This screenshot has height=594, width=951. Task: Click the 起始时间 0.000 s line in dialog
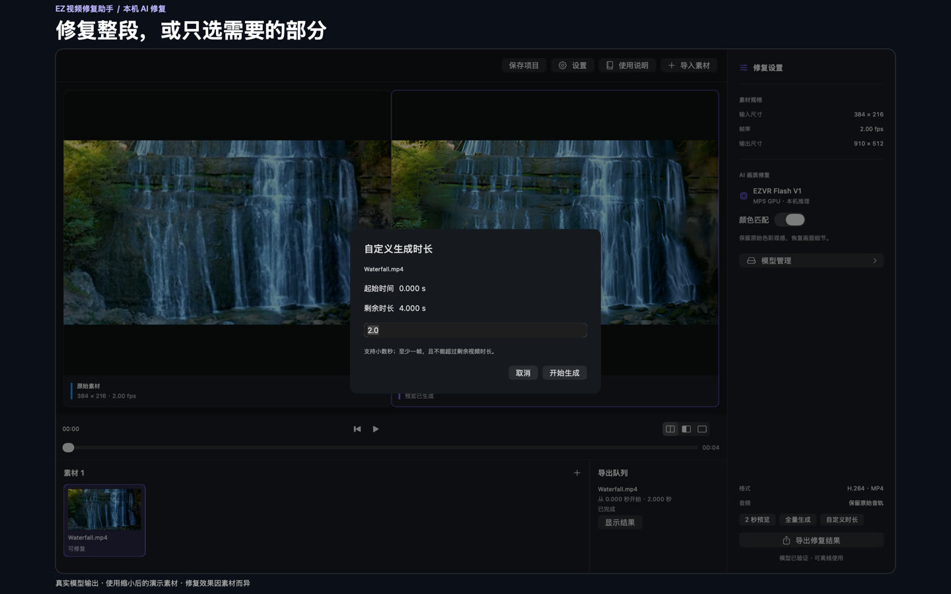tap(395, 288)
